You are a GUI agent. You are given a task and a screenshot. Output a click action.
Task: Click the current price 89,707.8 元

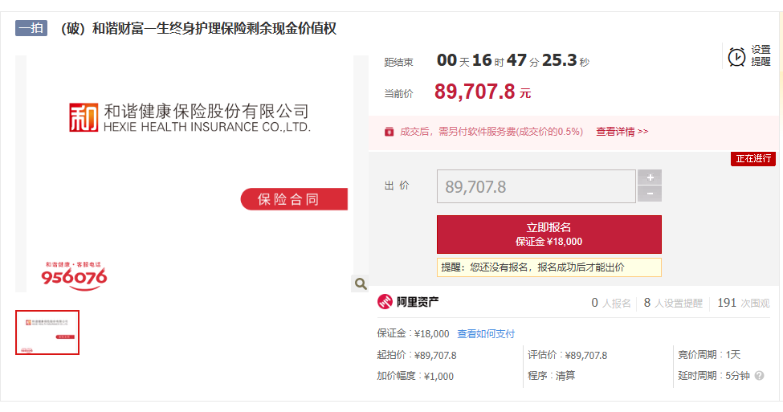pyautogui.click(x=483, y=92)
